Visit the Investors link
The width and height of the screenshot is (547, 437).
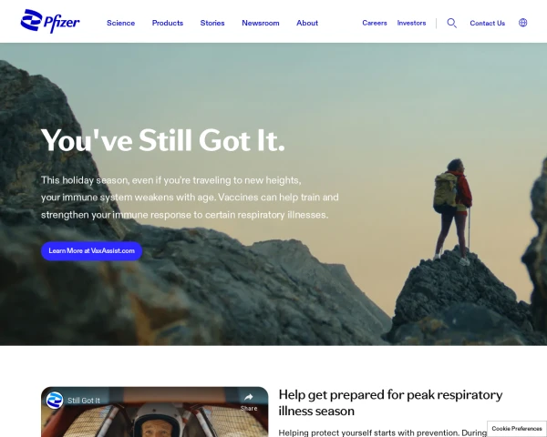point(412,23)
